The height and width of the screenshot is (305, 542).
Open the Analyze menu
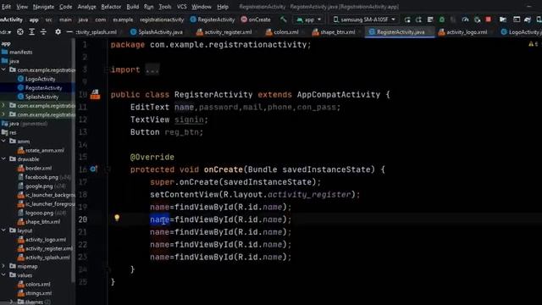point(86,7)
